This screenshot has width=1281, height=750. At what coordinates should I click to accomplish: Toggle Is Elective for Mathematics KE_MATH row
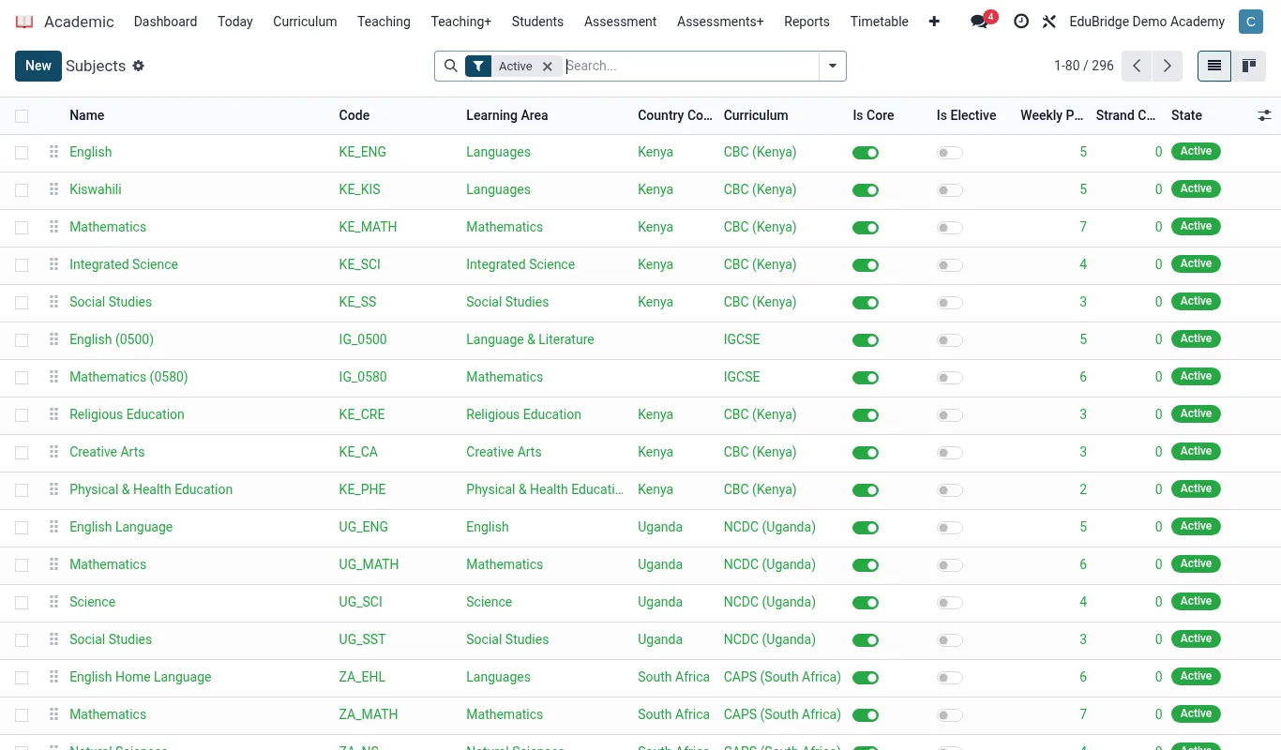[x=950, y=228]
